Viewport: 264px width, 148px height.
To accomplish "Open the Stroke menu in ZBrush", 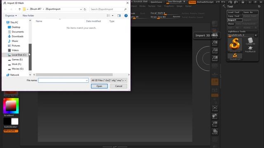I will 142,6.
